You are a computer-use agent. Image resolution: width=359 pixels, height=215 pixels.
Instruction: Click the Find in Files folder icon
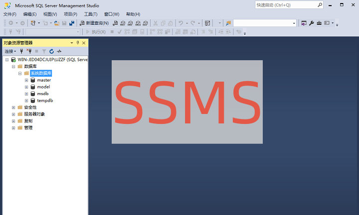(x=228, y=23)
